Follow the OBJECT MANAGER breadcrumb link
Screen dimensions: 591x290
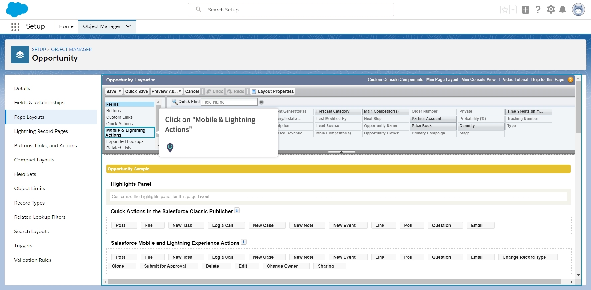coord(71,50)
